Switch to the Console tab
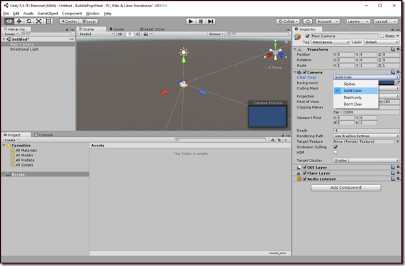Image resolution: width=405 pixels, height=266 pixels. [x=43, y=135]
